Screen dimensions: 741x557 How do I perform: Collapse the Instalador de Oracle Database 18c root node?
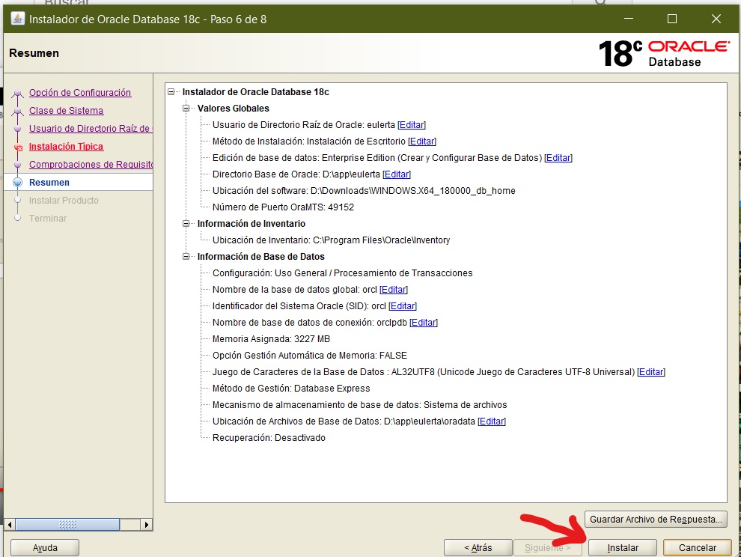click(172, 92)
